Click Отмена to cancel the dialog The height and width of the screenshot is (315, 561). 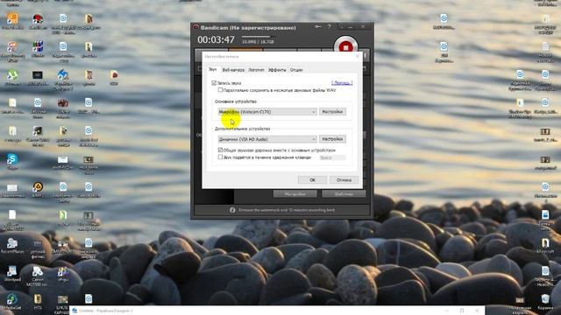[344, 179]
